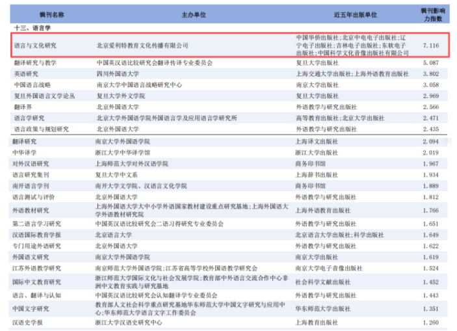Select journal name 外语教材研究
Viewport: 457px width, 331px height.
[x=31, y=211]
